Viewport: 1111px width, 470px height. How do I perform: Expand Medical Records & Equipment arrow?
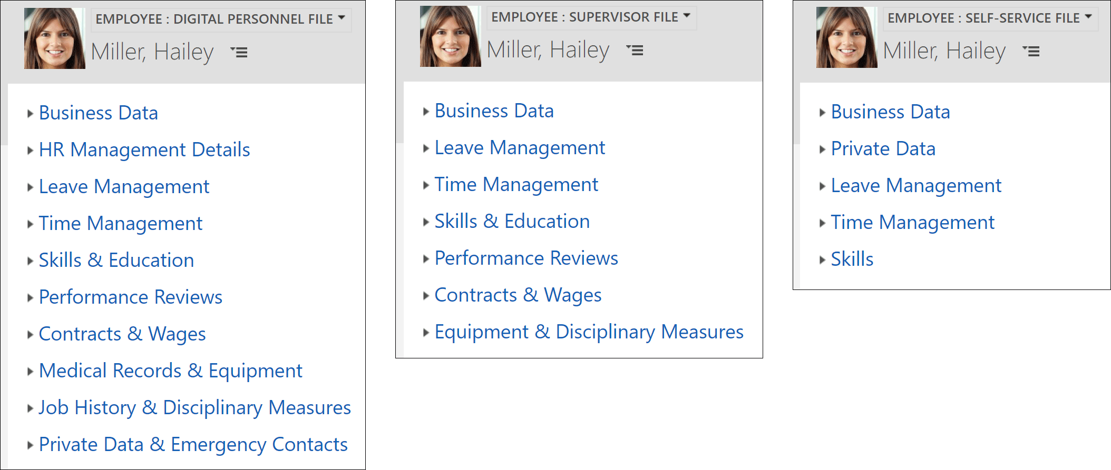click(30, 371)
